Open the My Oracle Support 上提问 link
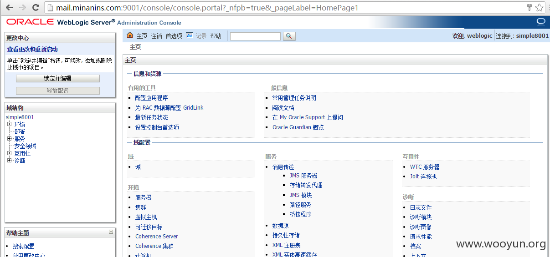Viewport: 550px width, 257px height. 308,117
